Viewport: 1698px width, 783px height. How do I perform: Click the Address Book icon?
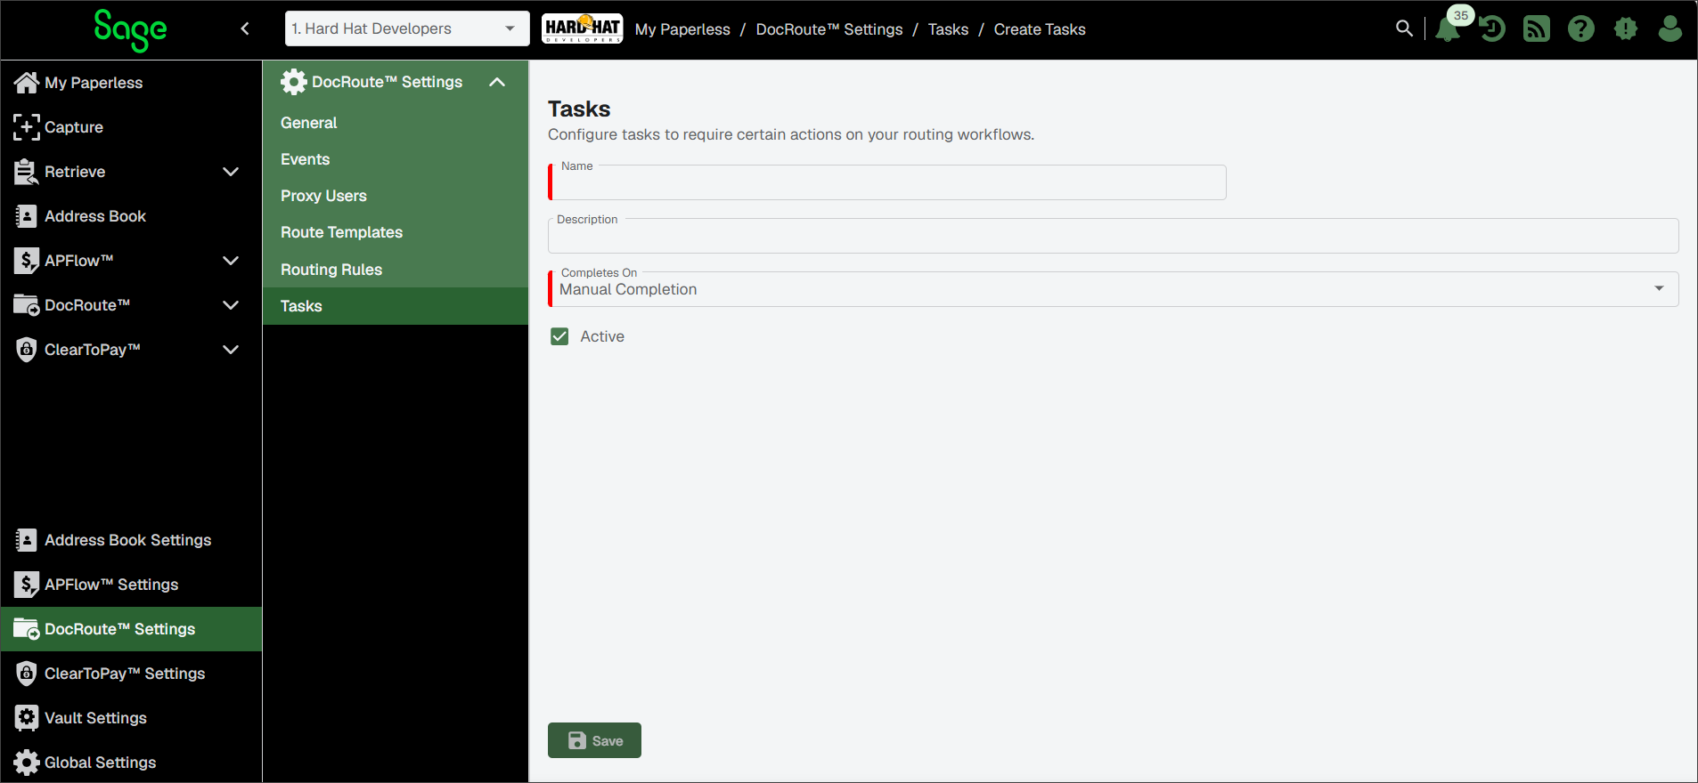point(27,216)
